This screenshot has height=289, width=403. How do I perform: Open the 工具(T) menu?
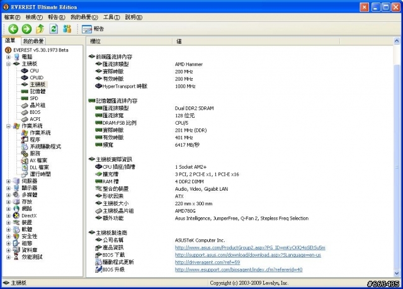111,17
